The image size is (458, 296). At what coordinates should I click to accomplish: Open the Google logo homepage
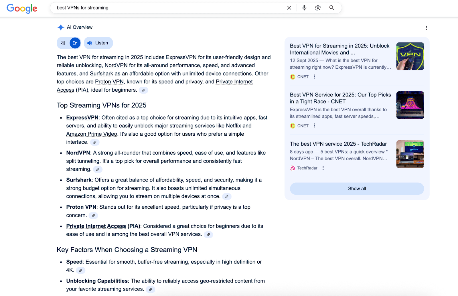[22, 8]
